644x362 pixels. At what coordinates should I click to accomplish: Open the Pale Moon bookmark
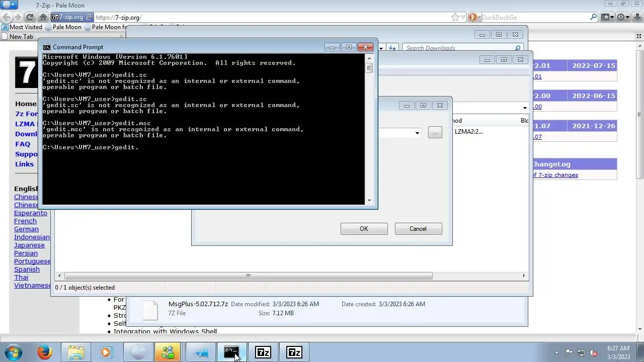tap(63, 27)
